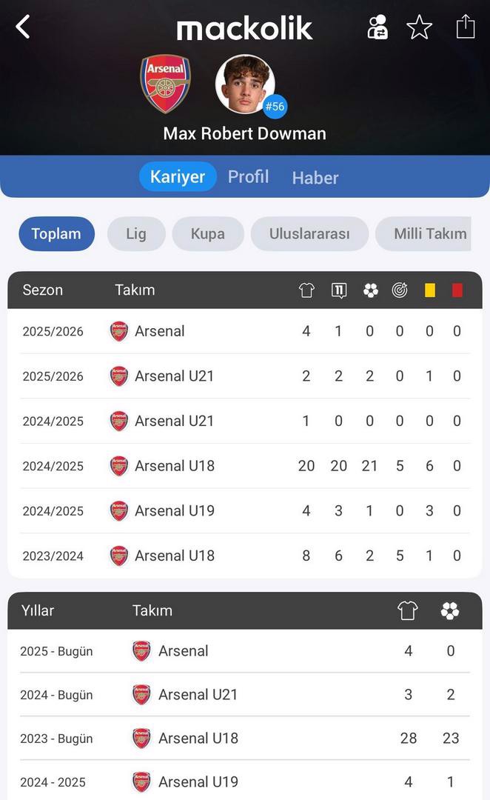The width and height of the screenshot is (490, 800).
Task: Tap the back arrow icon
Action: [23, 27]
